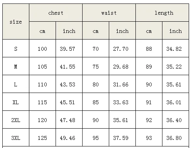191x148 pixels.
Task: Select the S size row label
Action: (16, 48)
